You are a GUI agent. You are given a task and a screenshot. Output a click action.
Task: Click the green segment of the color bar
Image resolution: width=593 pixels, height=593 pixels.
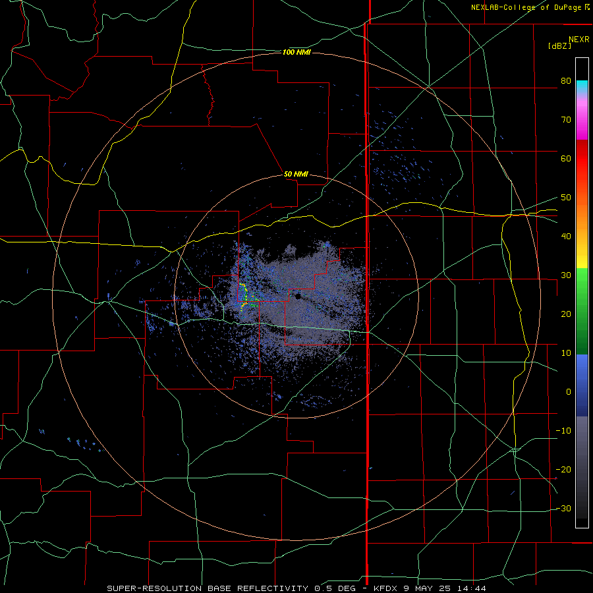coord(582,310)
